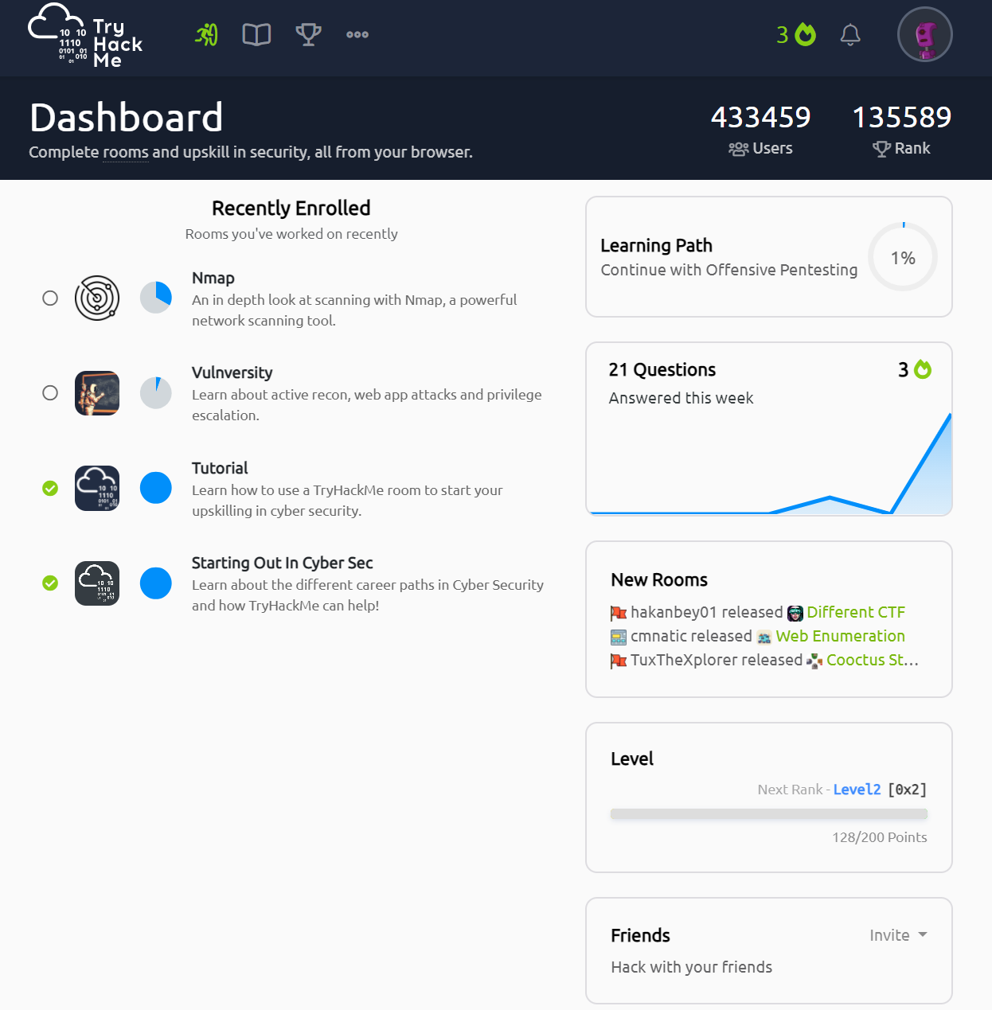The width and height of the screenshot is (992, 1010).
Task: Click the '135589' rank number
Action: coord(902,117)
